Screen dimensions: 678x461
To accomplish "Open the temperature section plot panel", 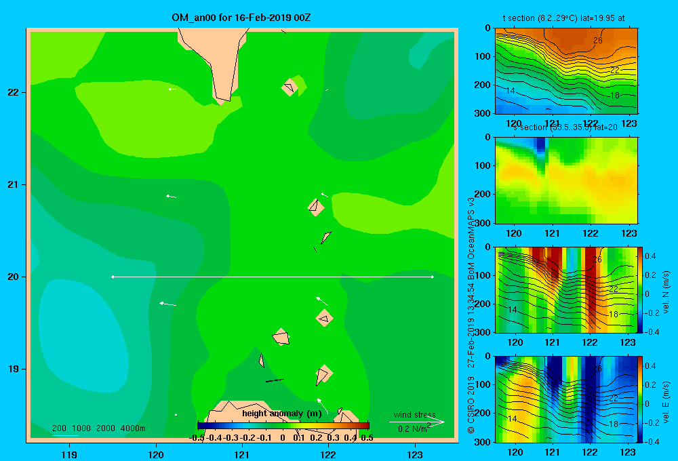I will [x=566, y=71].
